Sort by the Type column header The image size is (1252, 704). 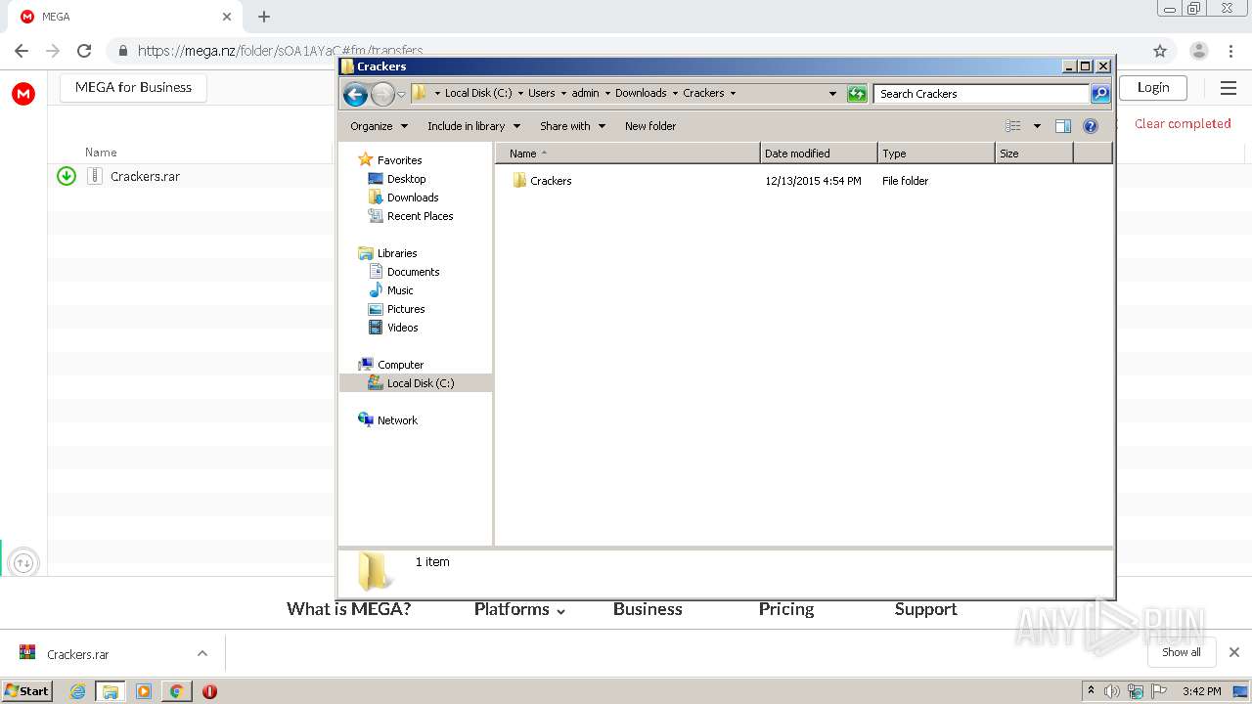tap(936, 154)
